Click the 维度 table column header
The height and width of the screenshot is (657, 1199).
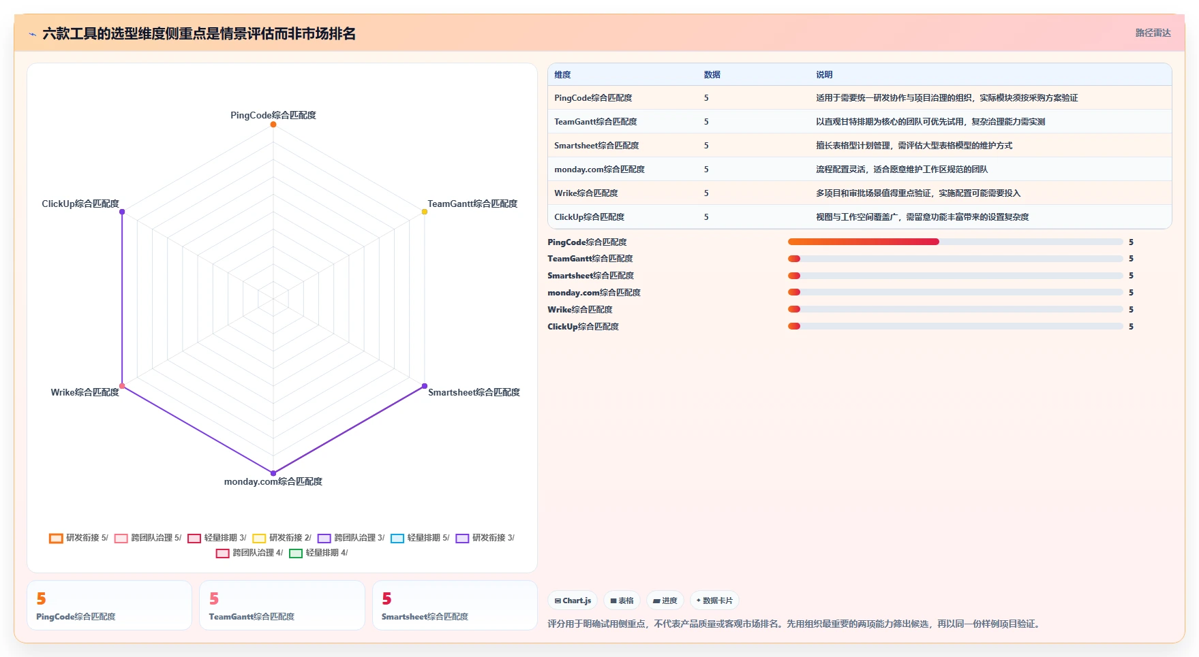coord(562,75)
